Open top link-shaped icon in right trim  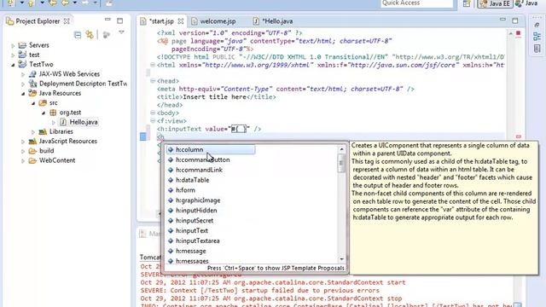coord(537,25)
